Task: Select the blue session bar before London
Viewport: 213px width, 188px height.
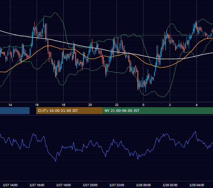Action: pyautogui.click(x=15, y=111)
